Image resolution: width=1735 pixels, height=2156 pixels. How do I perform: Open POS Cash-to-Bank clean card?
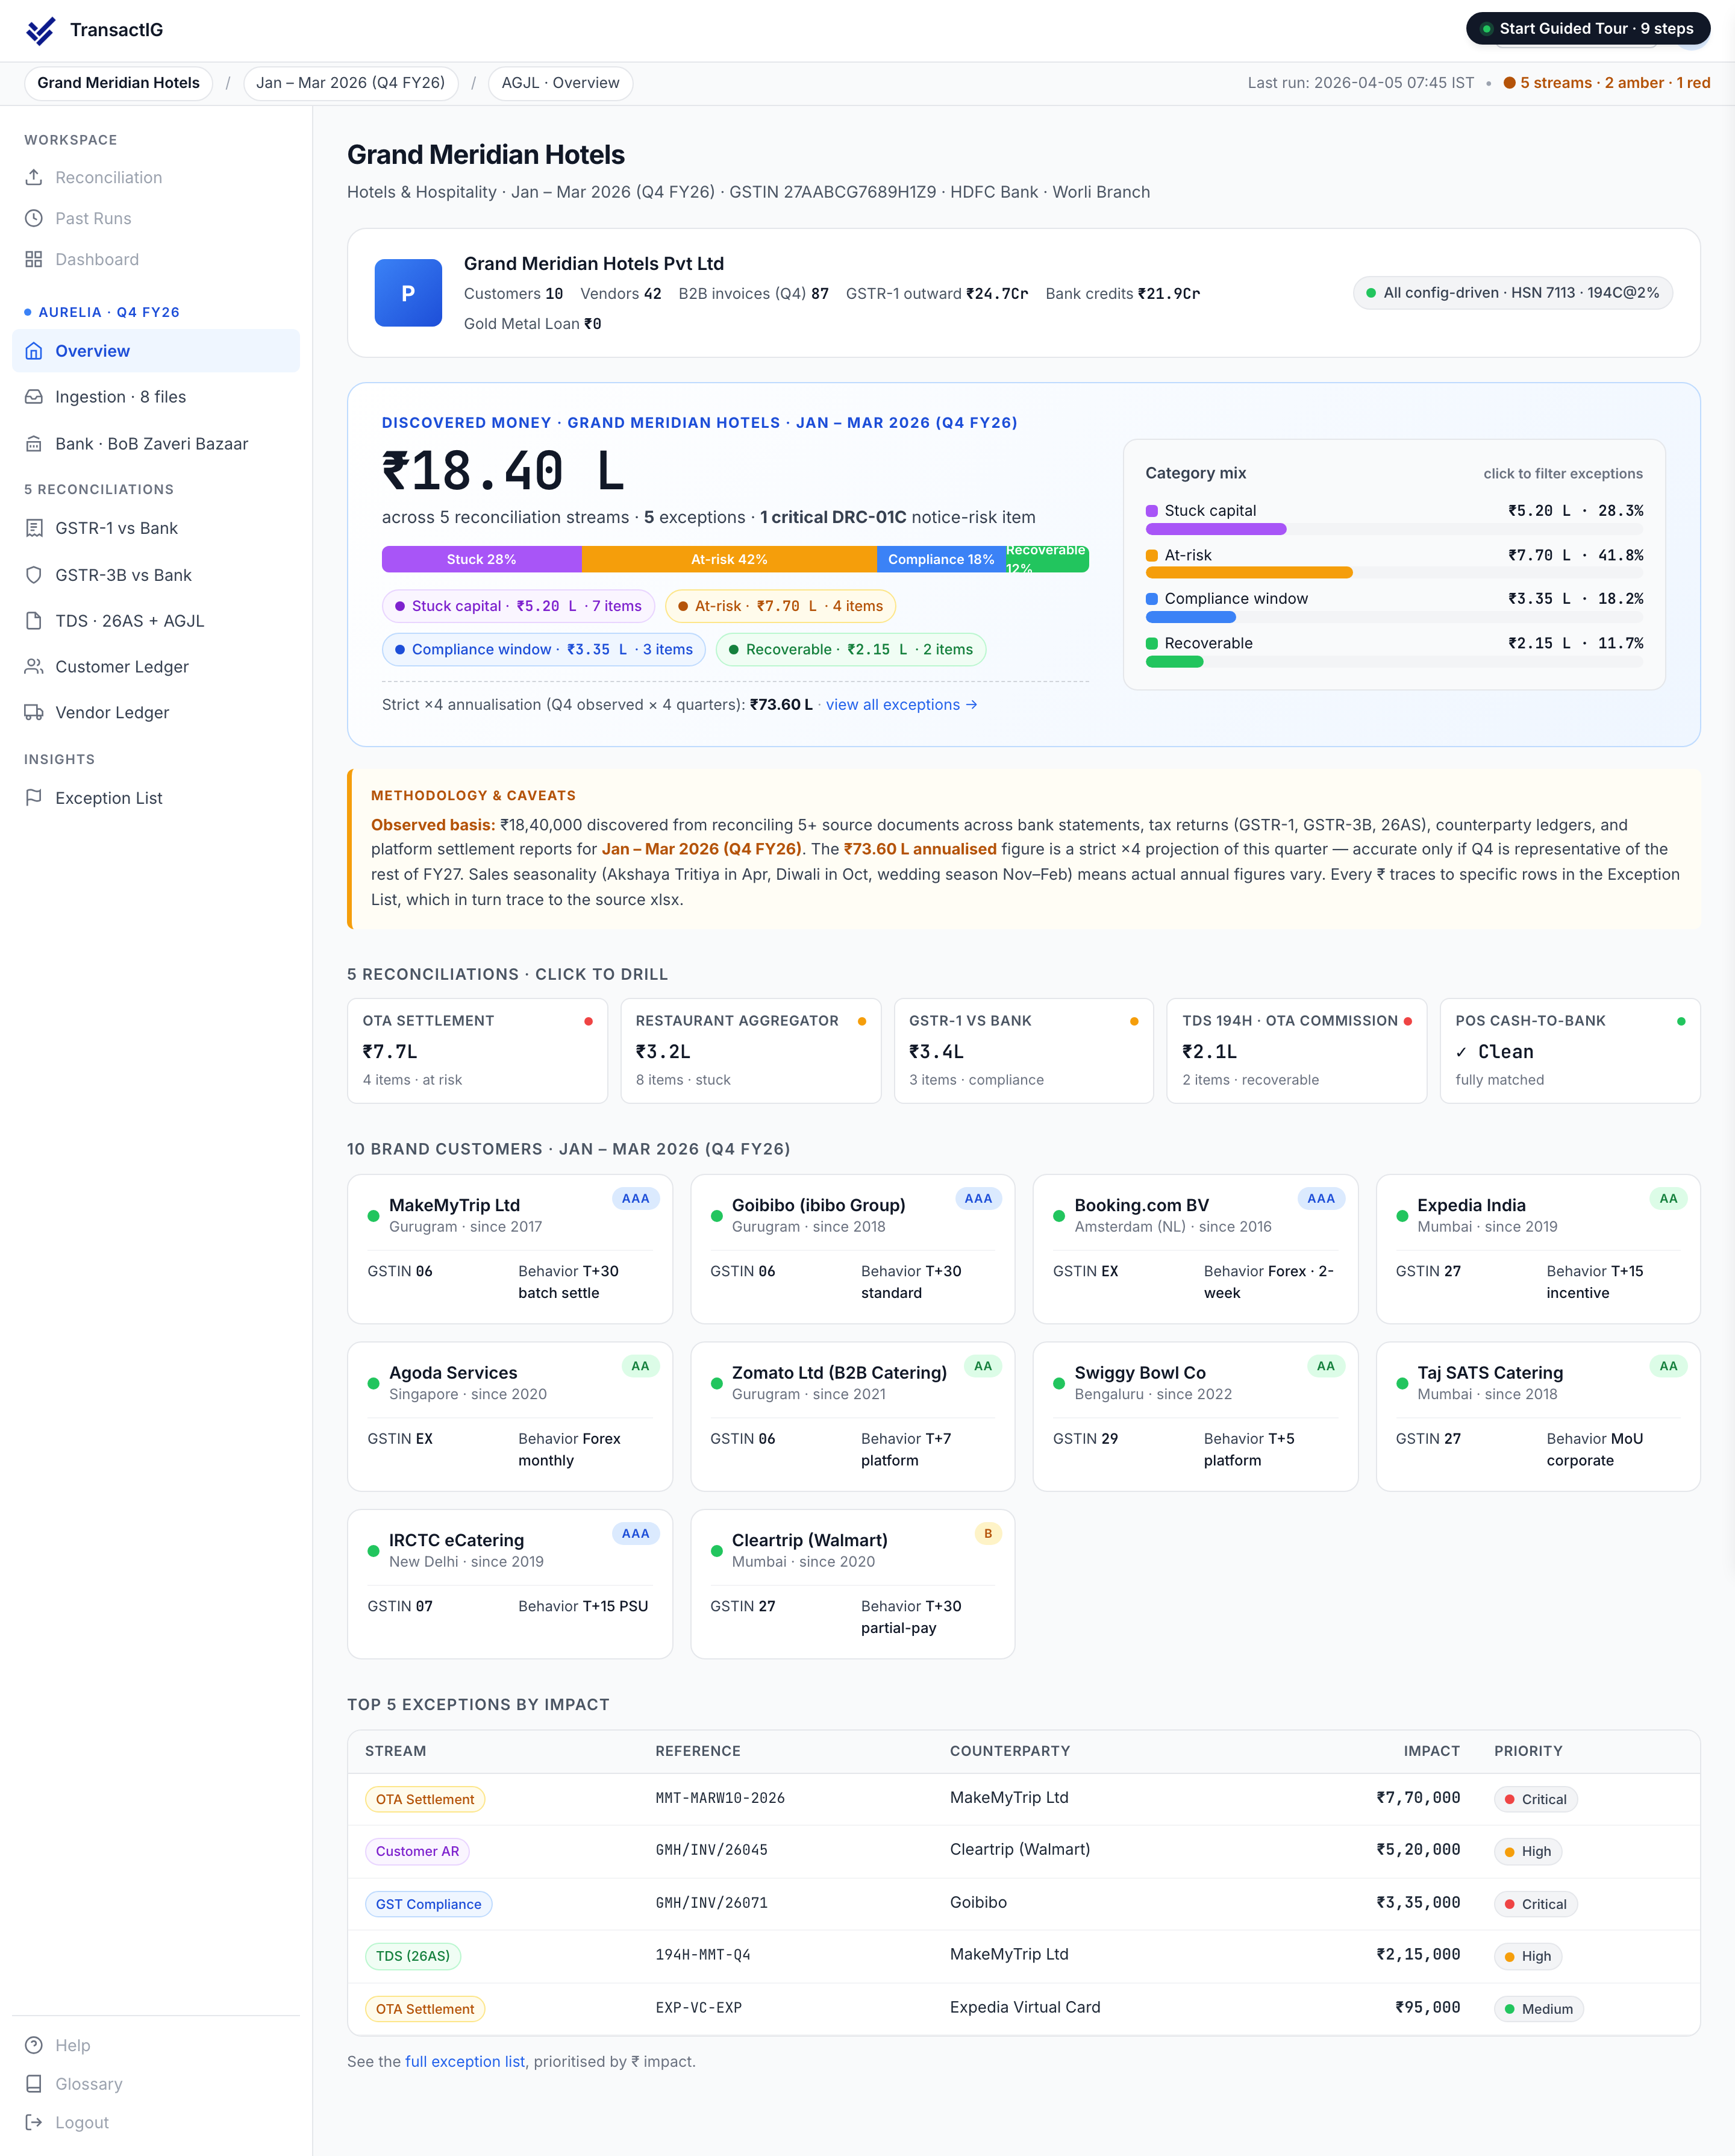click(1569, 1051)
